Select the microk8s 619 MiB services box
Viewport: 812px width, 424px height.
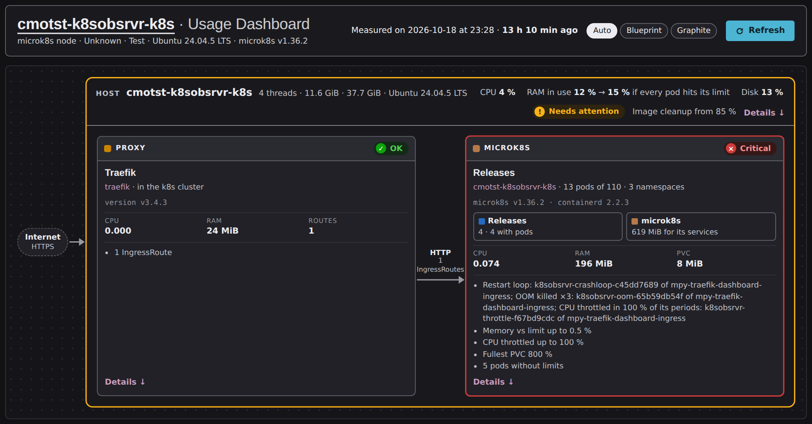pyautogui.click(x=701, y=226)
